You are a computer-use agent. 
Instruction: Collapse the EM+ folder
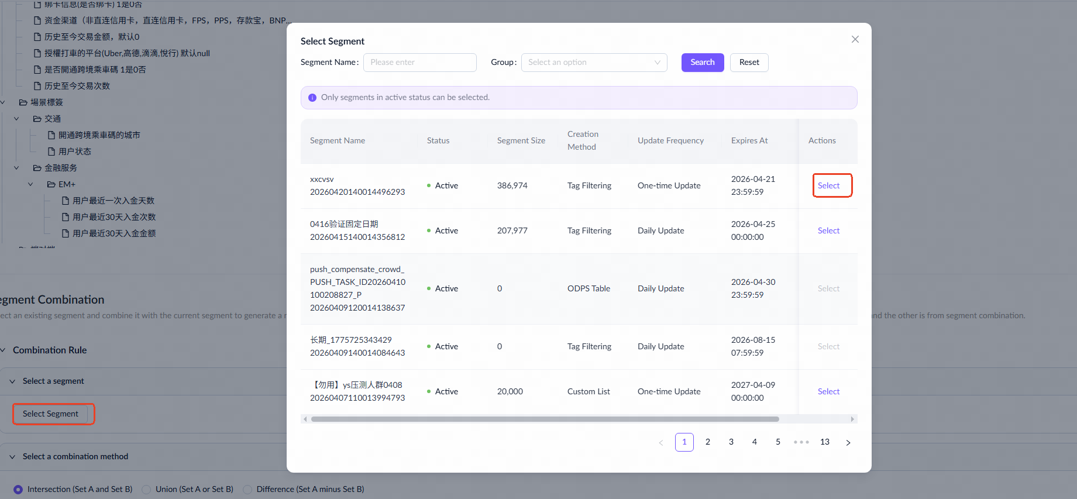coord(30,184)
